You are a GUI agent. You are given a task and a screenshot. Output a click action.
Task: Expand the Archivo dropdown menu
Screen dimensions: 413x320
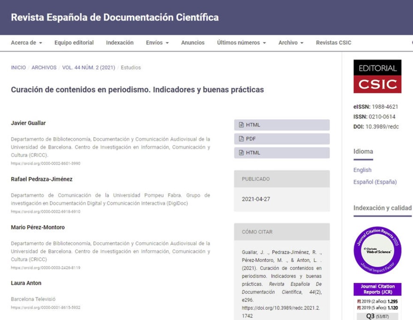coord(290,43)
